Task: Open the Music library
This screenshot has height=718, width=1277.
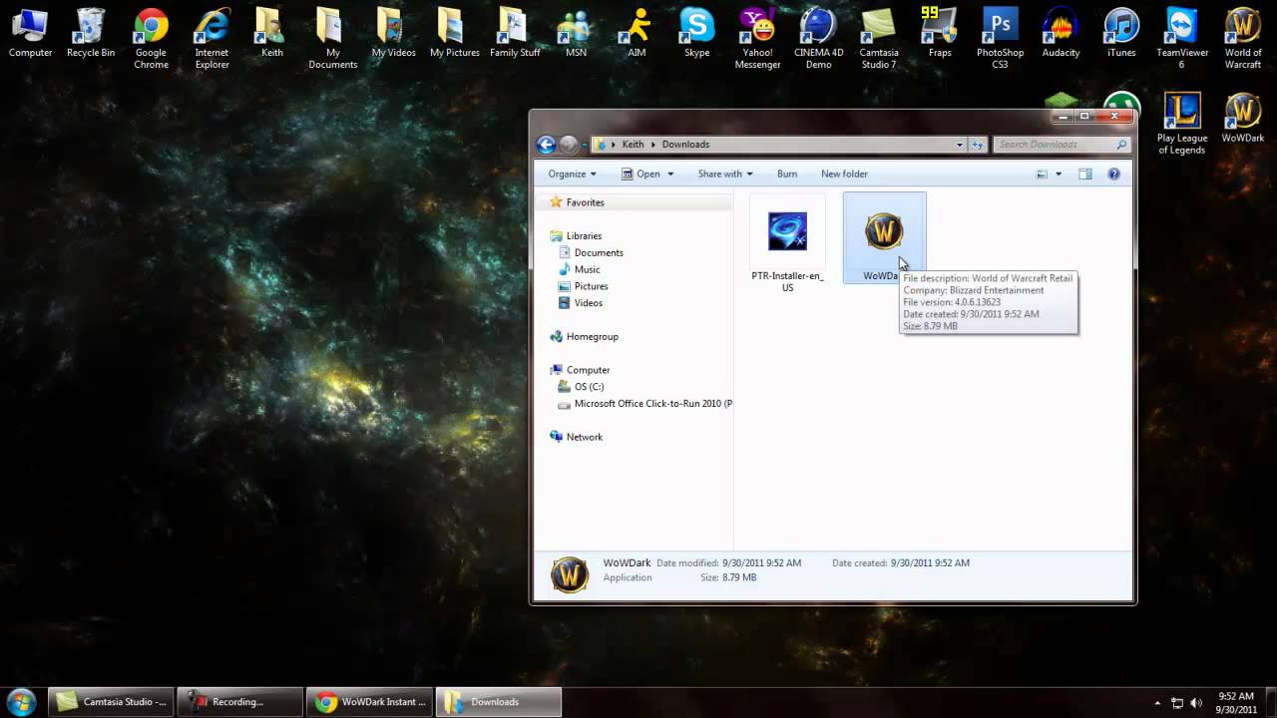Action: 587,269
